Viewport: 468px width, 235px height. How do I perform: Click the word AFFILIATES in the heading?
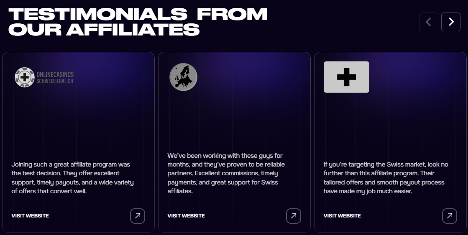coord(133,30)
